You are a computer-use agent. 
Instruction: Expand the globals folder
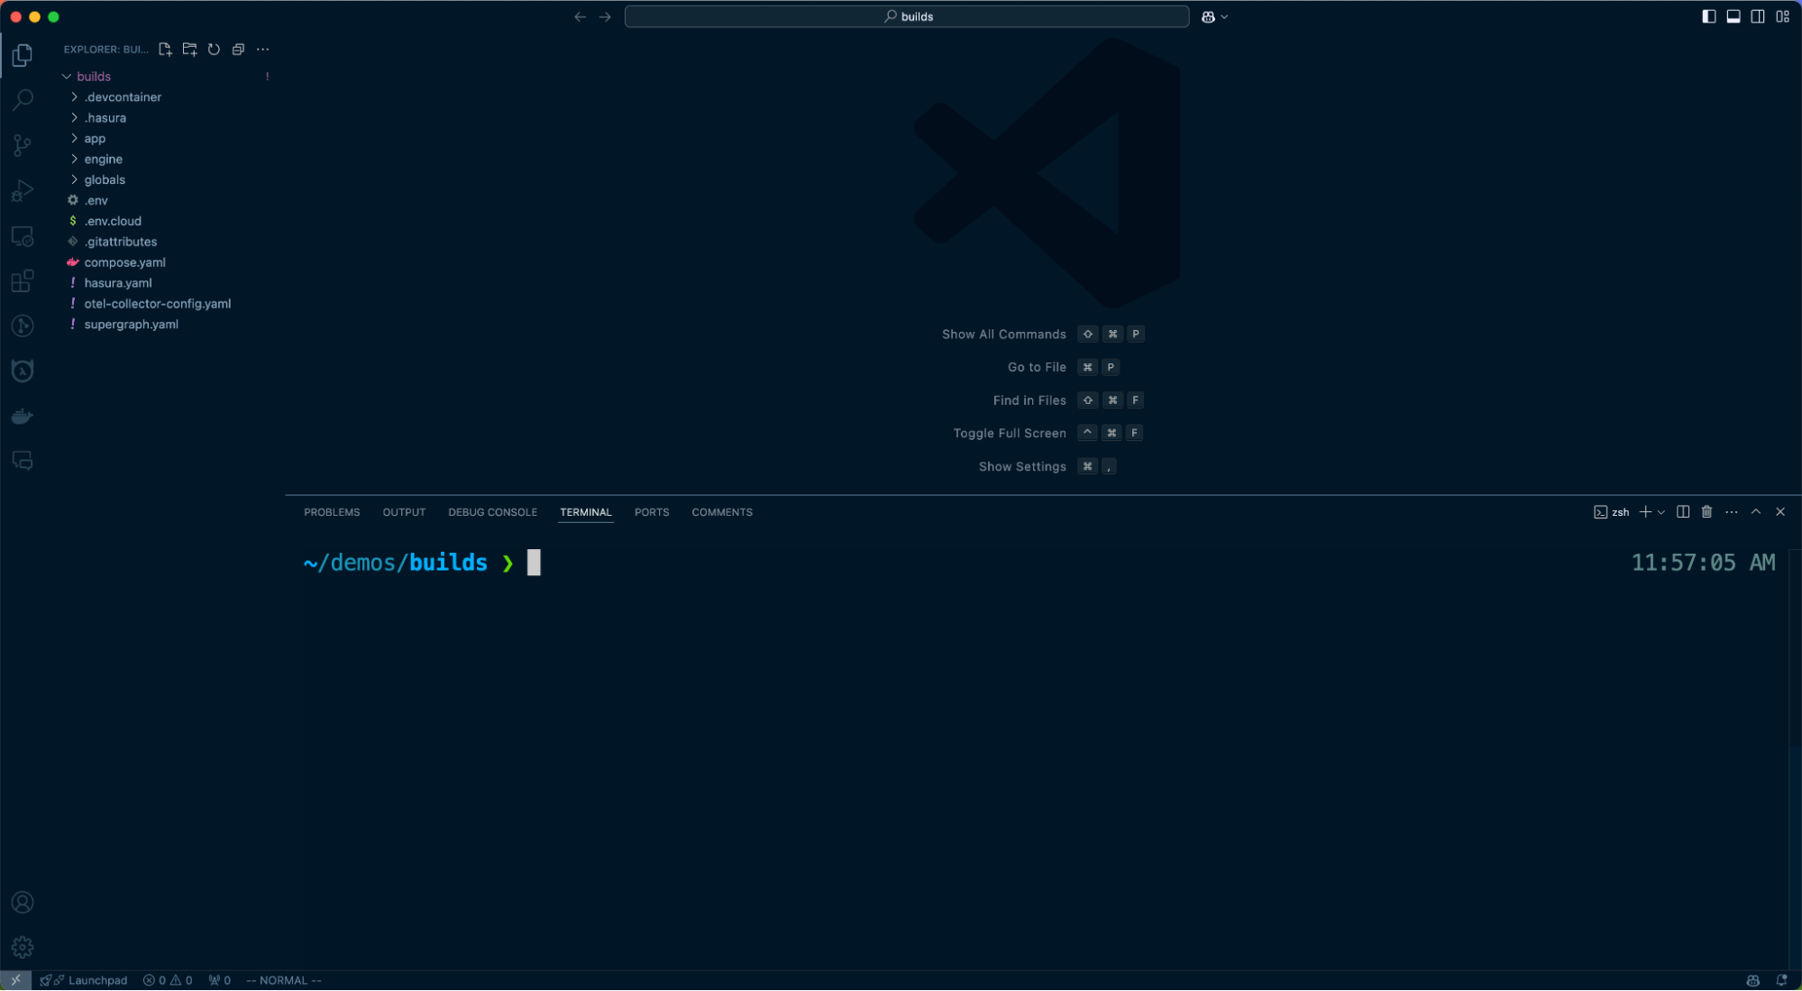pos(167,180)
